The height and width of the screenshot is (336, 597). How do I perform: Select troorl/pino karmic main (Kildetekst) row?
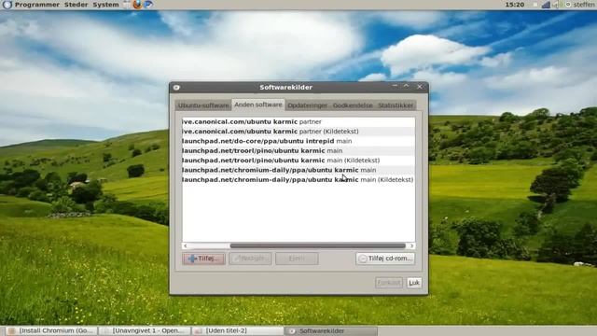pyautogui.click(x=298, y=161)
